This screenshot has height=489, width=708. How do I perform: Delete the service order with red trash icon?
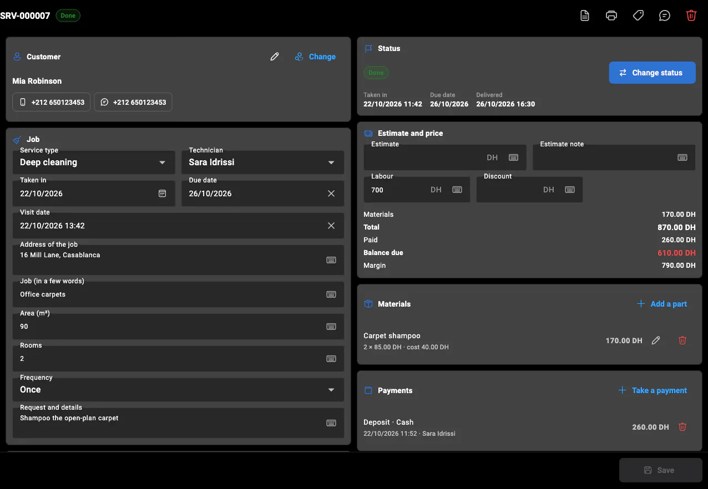691,16
